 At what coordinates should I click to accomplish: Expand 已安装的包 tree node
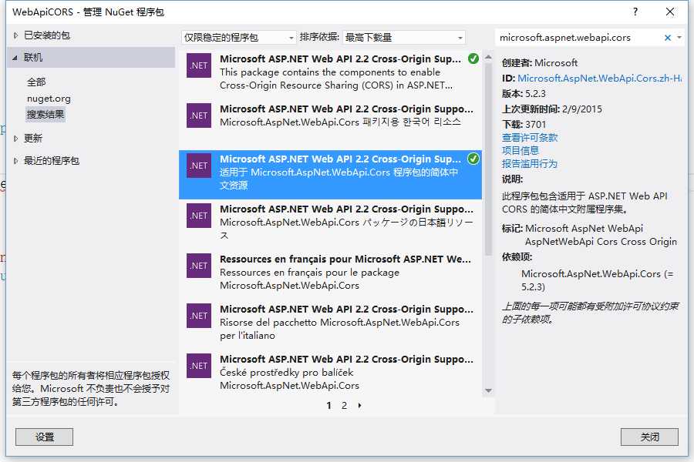(15, 35)
